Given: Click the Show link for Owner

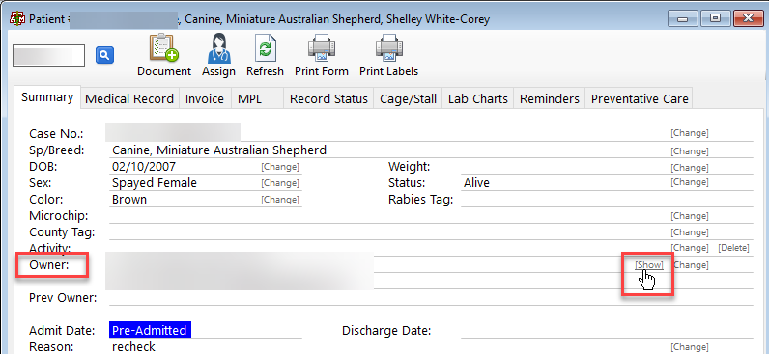Looking at the screenshot, I should [x=649, y=265].
